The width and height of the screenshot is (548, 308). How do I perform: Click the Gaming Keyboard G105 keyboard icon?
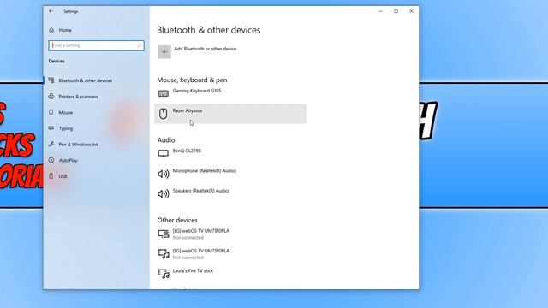164,93
